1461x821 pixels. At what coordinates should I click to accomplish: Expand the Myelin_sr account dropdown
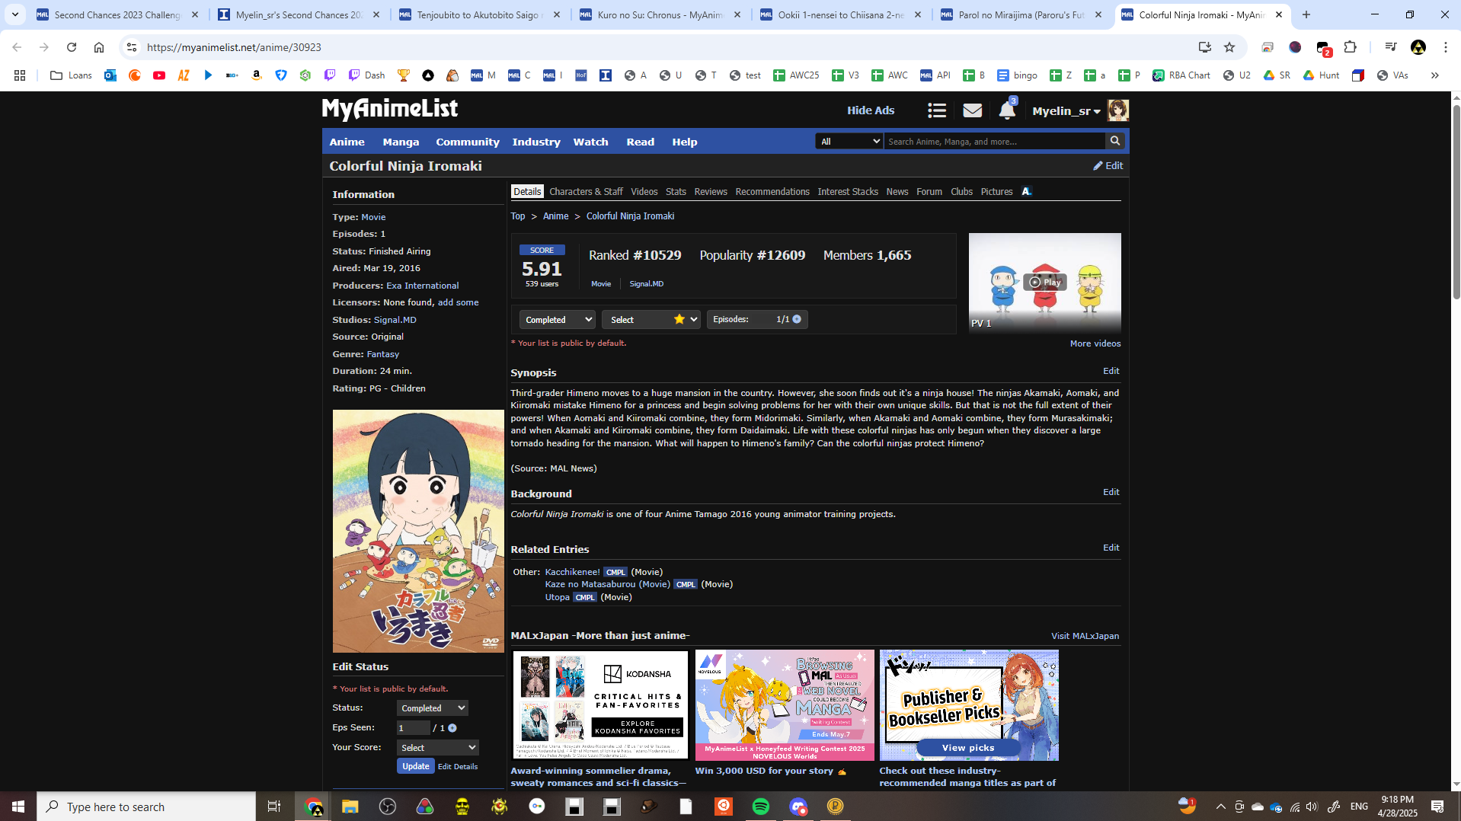point(1066,111)
